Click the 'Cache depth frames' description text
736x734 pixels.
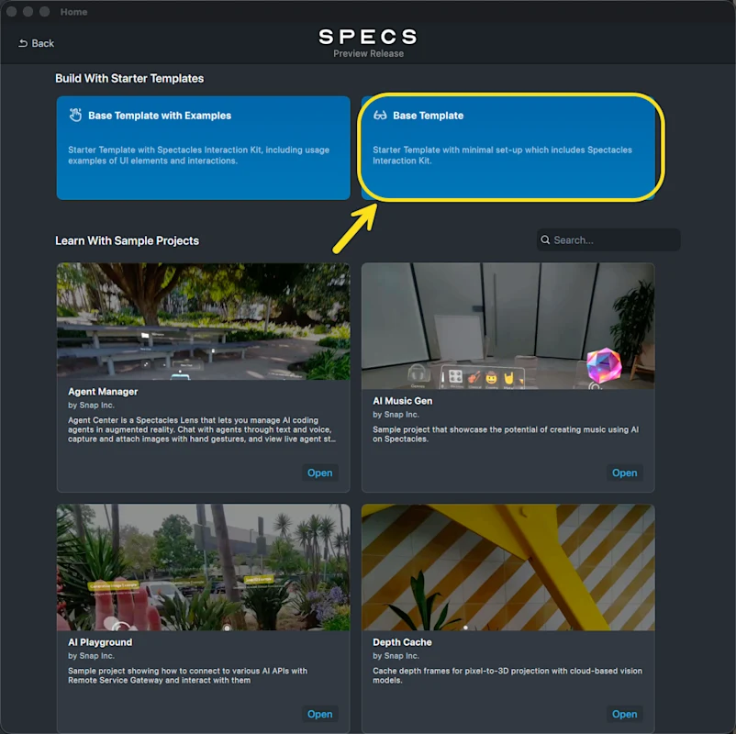(x=507, y=675)
